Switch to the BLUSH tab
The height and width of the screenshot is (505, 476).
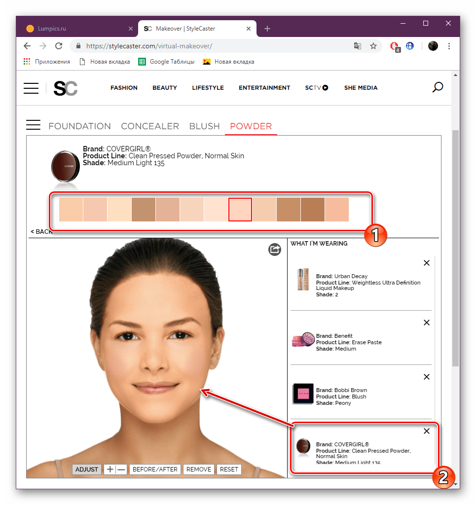tap(204, 126)
